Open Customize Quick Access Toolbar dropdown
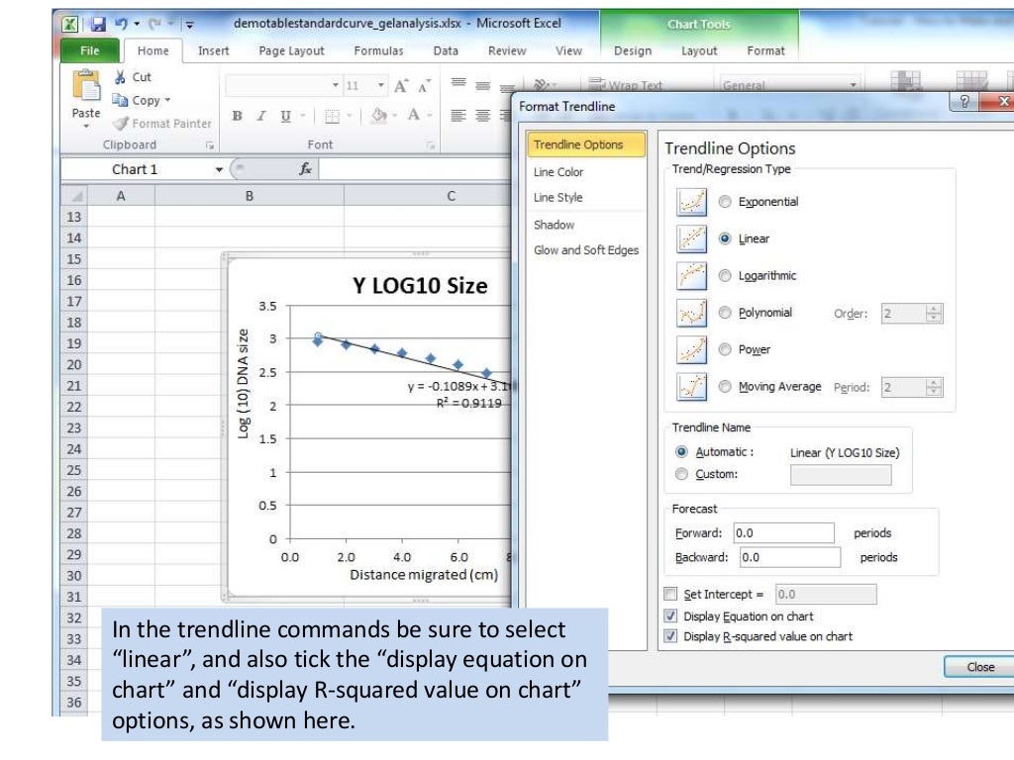Screen dimensions: 1014x760 click(x=189, y=25)
